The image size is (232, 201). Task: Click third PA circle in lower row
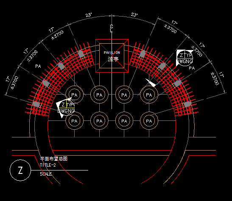click(124, 121)
